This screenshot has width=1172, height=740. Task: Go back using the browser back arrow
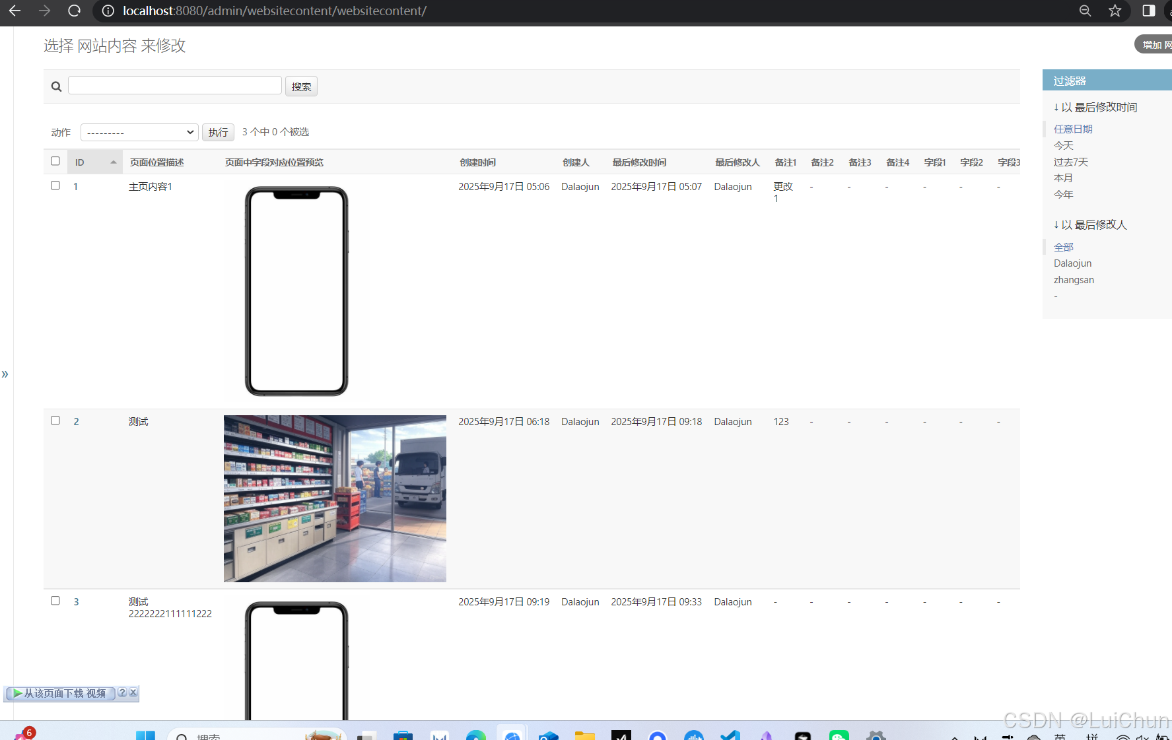click(x=15, y=11)
